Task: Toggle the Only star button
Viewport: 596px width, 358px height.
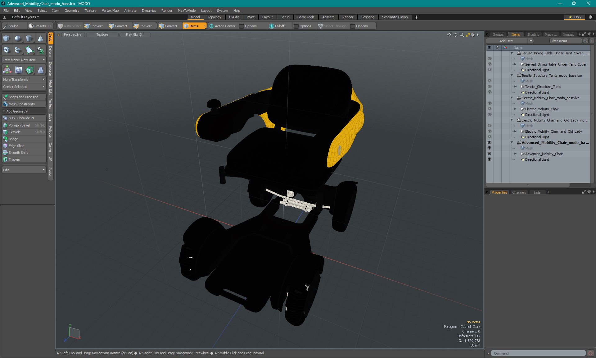Action: (575, 17)
